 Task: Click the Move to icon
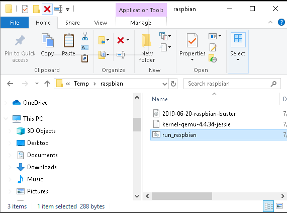[102, 40]
